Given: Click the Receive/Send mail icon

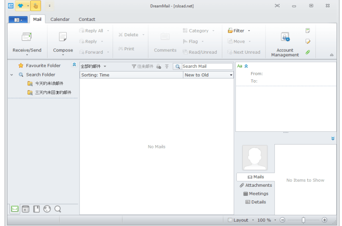Looking at the screenshot, I should [x=27, y=37].
